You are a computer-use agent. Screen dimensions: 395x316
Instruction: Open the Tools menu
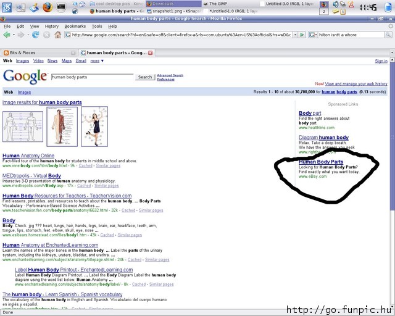coord(97,26)
